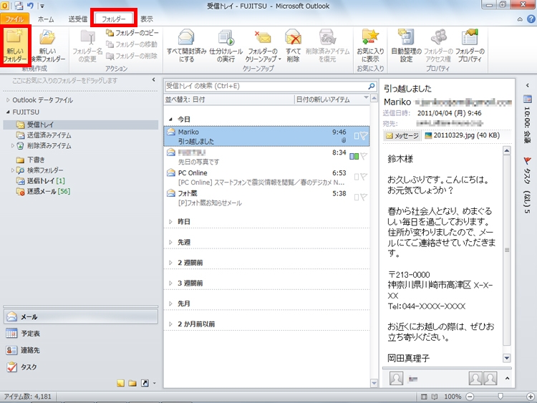This screenshot has width=537, height=403.
Task: Choose フォルダーの削除 command
Action: (x=132, y=55)
